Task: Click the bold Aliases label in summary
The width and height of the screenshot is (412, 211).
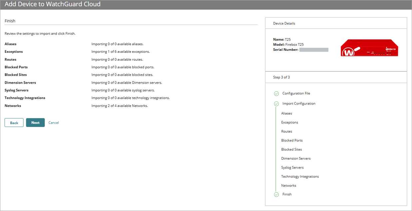Action: [10, 44]
